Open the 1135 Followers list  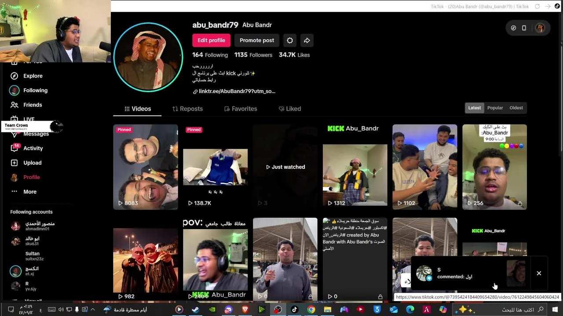(x=253, y=55)
